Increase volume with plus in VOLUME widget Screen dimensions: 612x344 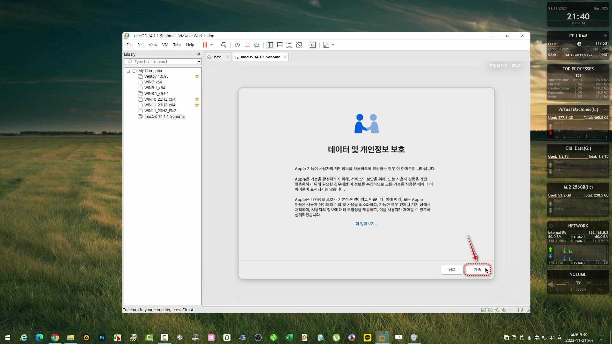pyautogui.click(x=589, y=282)
